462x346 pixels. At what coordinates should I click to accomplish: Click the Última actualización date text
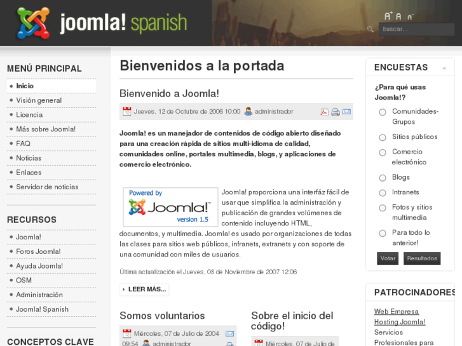(208, 272)
